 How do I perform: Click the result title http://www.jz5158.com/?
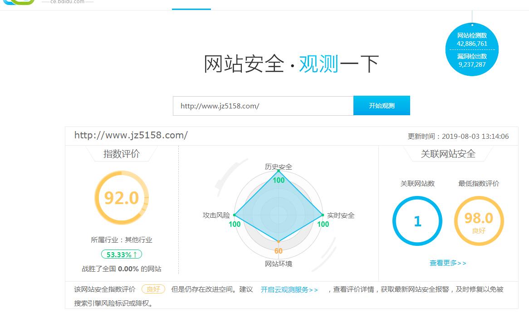[x=131, y=135]
